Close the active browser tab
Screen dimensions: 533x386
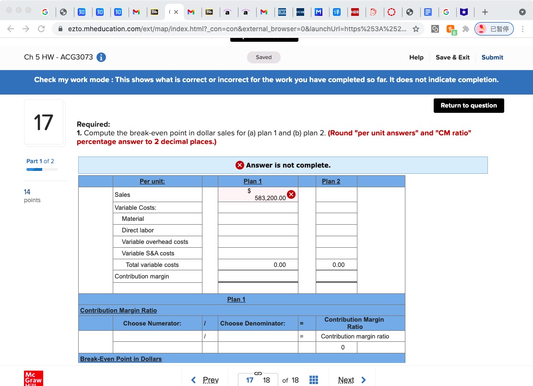[176, 12]
